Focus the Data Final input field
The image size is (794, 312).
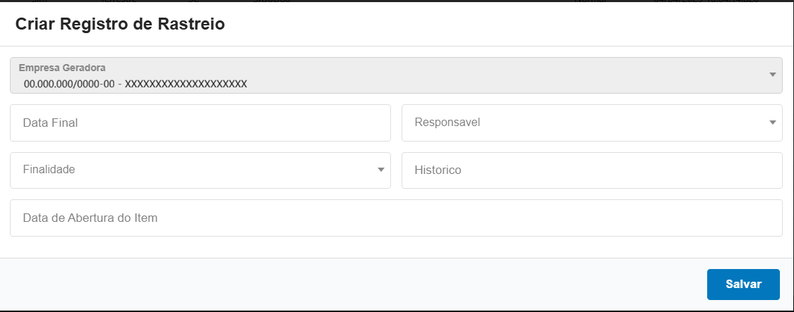tap(200, 123)
